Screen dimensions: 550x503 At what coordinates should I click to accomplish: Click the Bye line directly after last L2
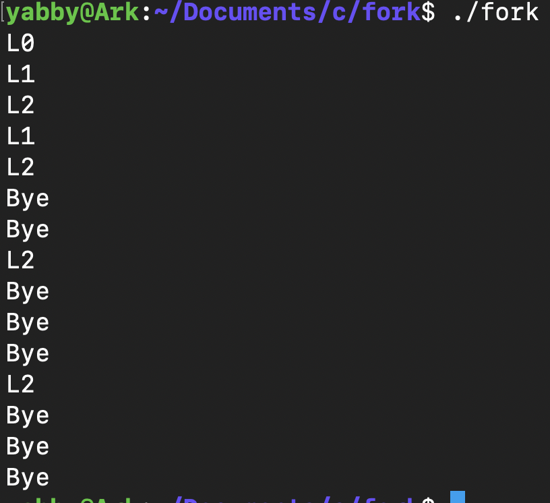coord(28,416)
